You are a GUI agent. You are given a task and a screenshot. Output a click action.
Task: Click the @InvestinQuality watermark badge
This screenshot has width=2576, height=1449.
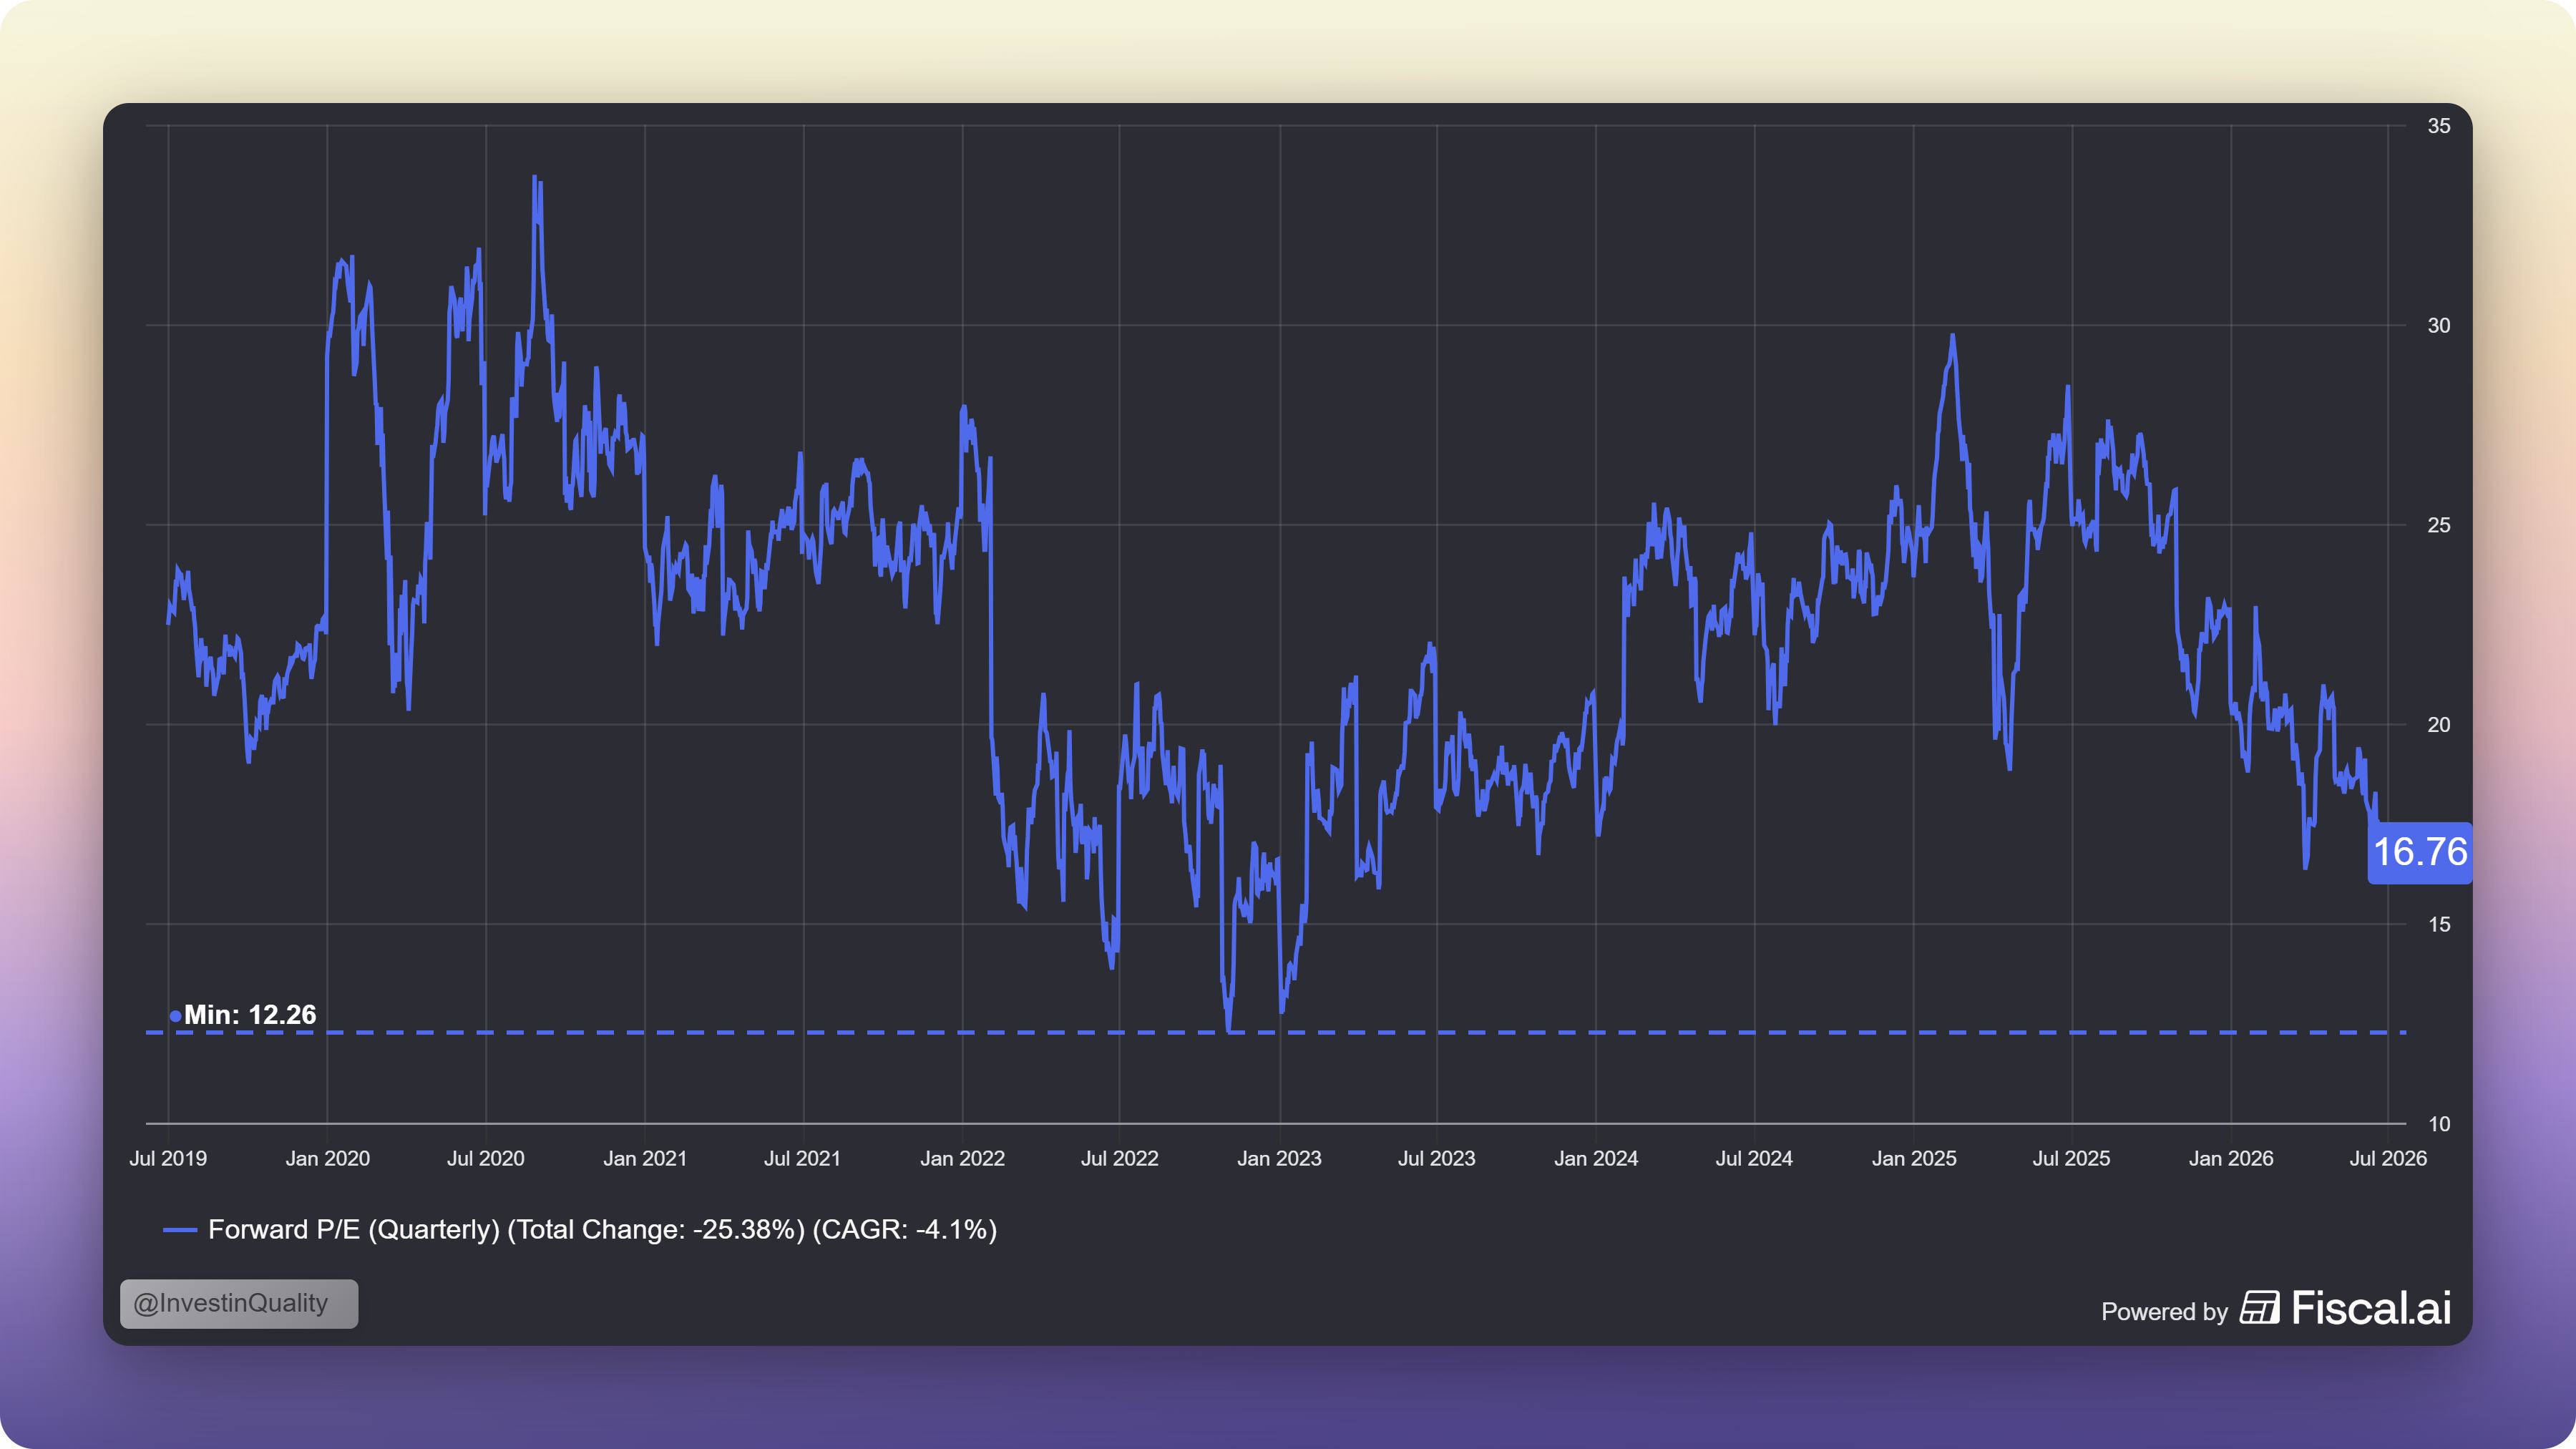239,1304
